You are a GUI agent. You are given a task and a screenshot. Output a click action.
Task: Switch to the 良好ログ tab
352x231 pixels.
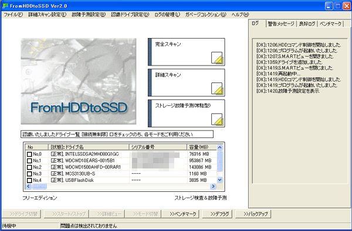pos(307,24)
